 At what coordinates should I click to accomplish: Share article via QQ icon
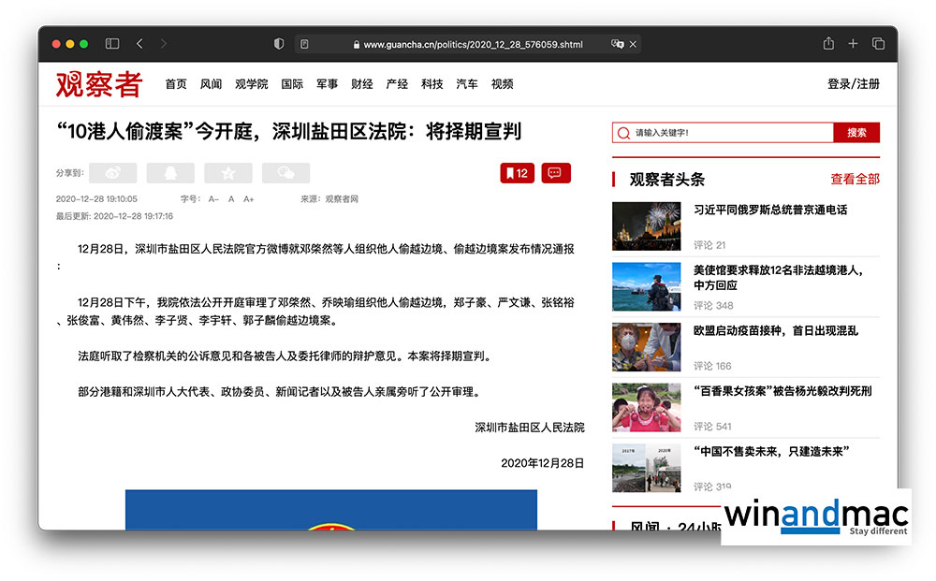click(170, 173)
